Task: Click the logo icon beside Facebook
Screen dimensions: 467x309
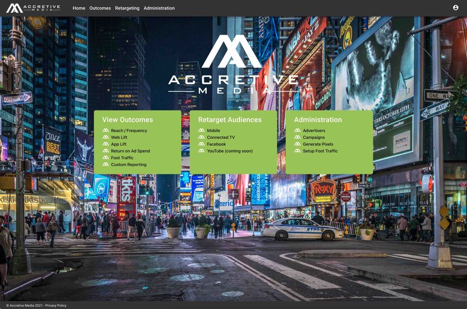Action: [202, 144]
